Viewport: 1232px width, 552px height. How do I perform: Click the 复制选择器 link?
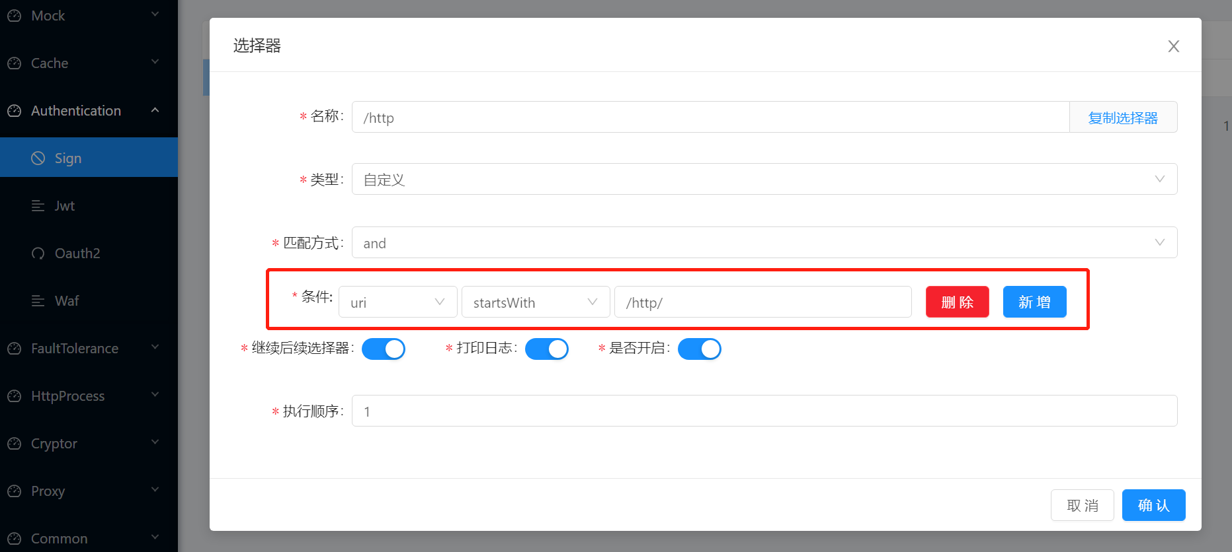click(1123, 118)
